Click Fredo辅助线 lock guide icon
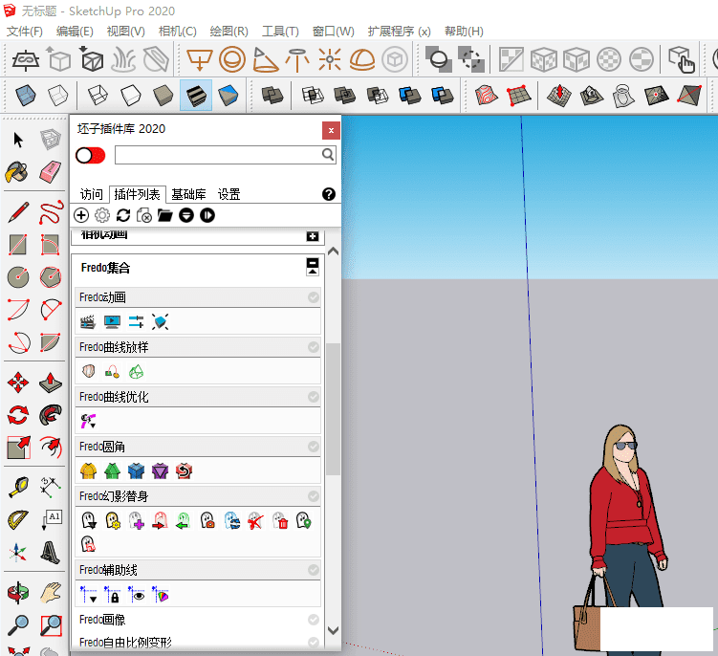 [x=112, y=595]
